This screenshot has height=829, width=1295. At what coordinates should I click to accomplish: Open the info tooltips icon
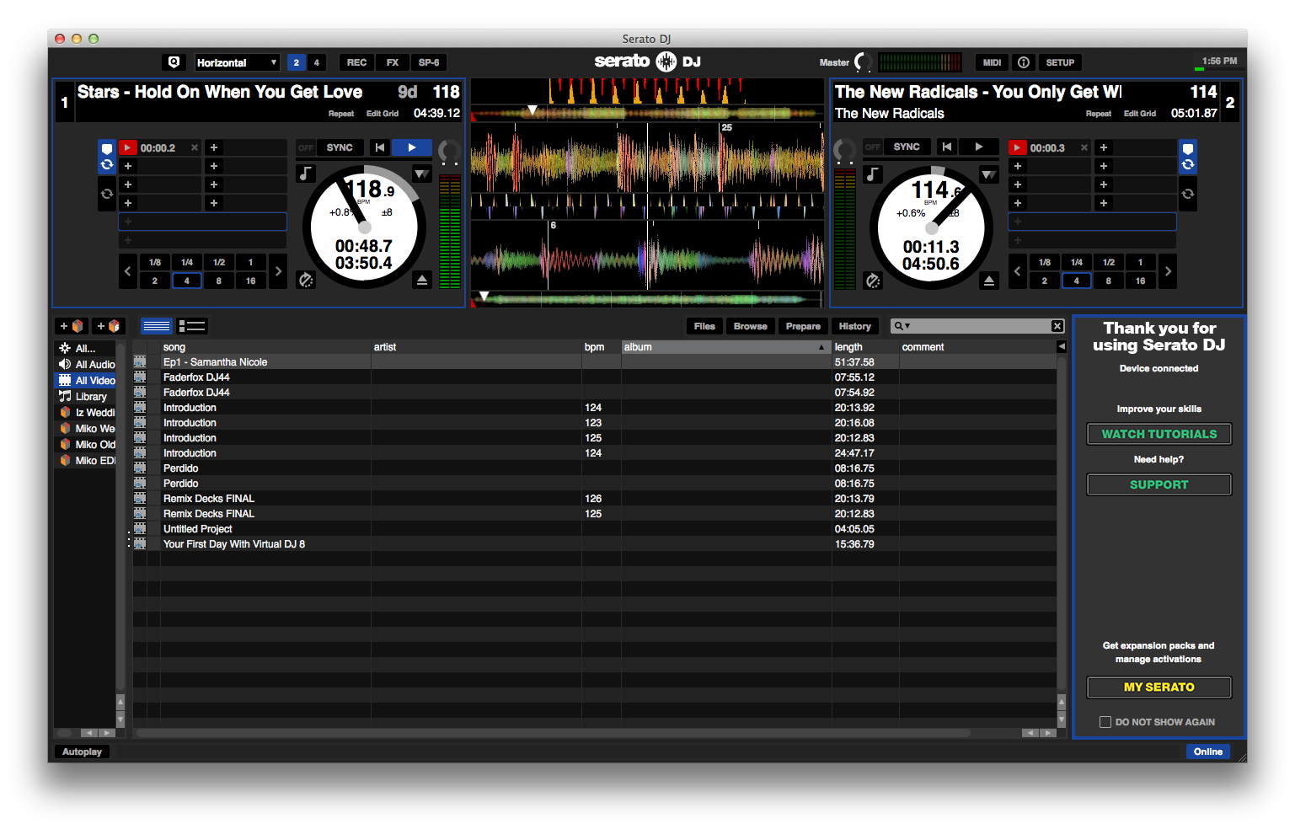pyautogui.click(x=1024, y=62)
